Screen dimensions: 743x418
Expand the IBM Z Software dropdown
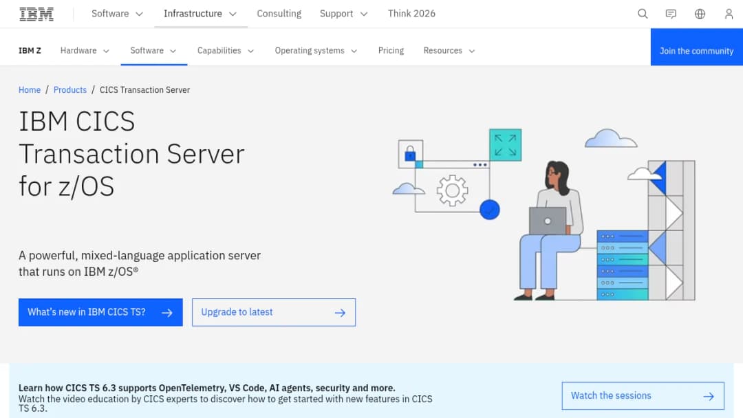(153, 51)
